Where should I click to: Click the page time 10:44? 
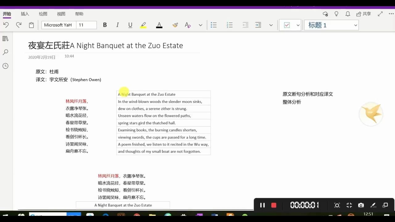(69, 56)
